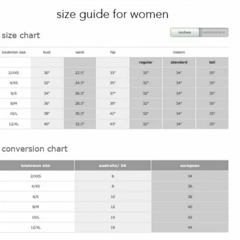Viewport: 240px width, 240px height.
Task: Select the 12/XL row in size chart
Action: 114,124
